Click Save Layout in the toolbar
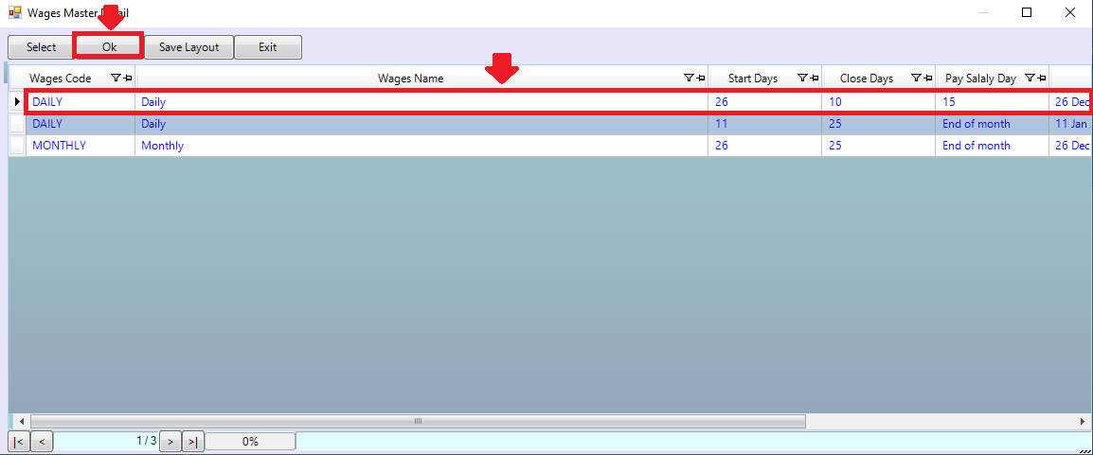The height and width of the screenshot is (455, 1093). pos(188,47)
